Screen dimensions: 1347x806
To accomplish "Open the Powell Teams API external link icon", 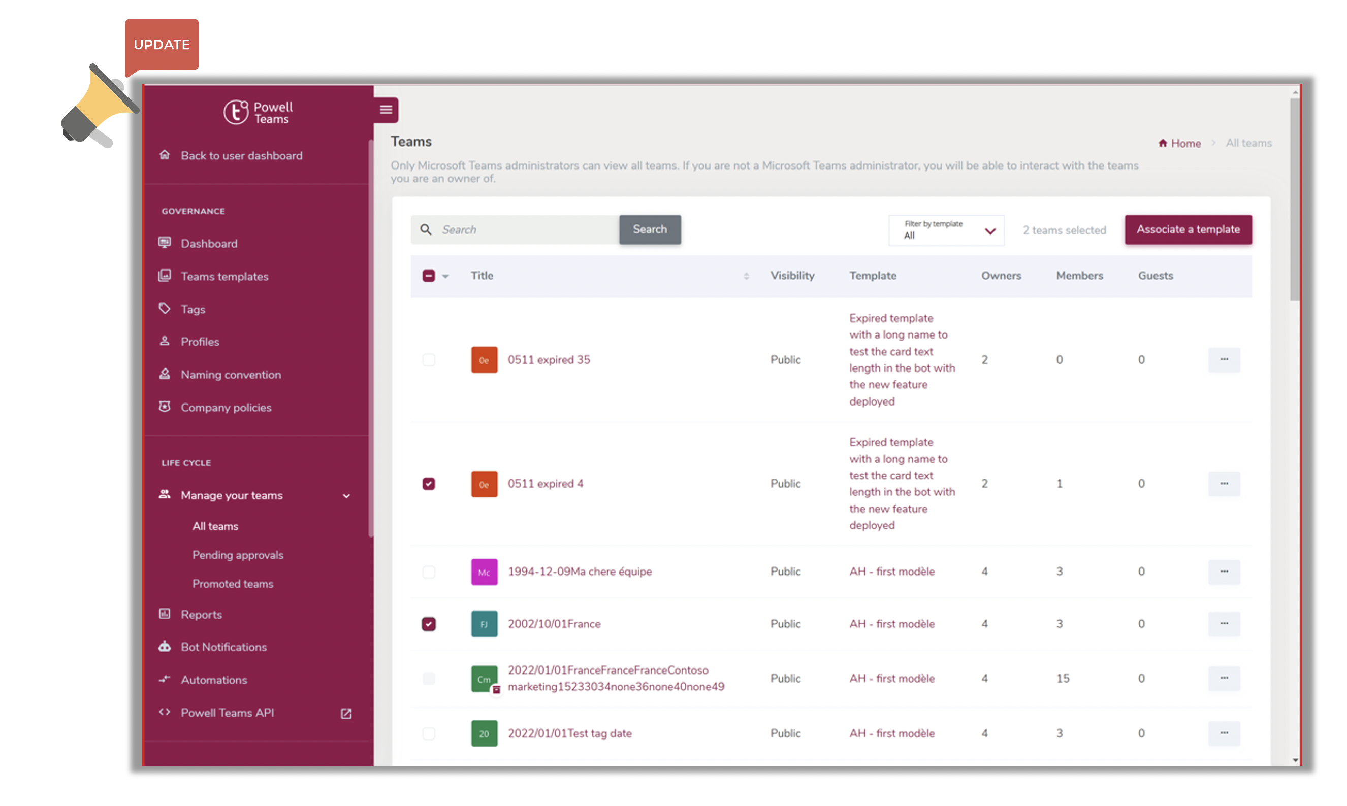I will (x=346, y=713).
